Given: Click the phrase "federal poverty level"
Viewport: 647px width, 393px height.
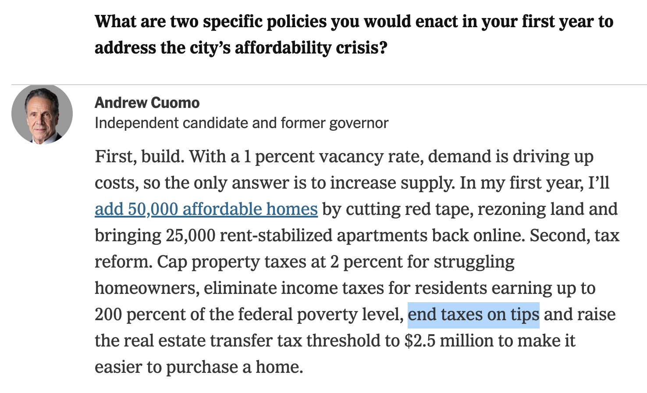Looking at the screenshot, I should pyautogui.click(x=320, y=314).
